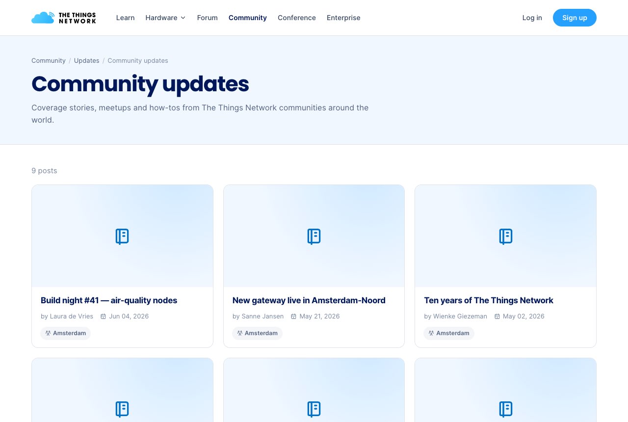Click the calendar icon beside May 02, 2026

[x=497, y=316]
